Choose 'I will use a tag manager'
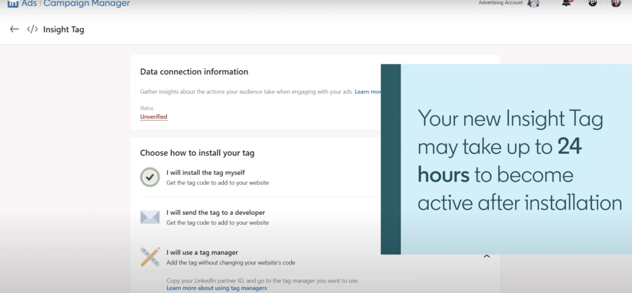The height and width of the screenshot is (293, 632). coord(202,253)
